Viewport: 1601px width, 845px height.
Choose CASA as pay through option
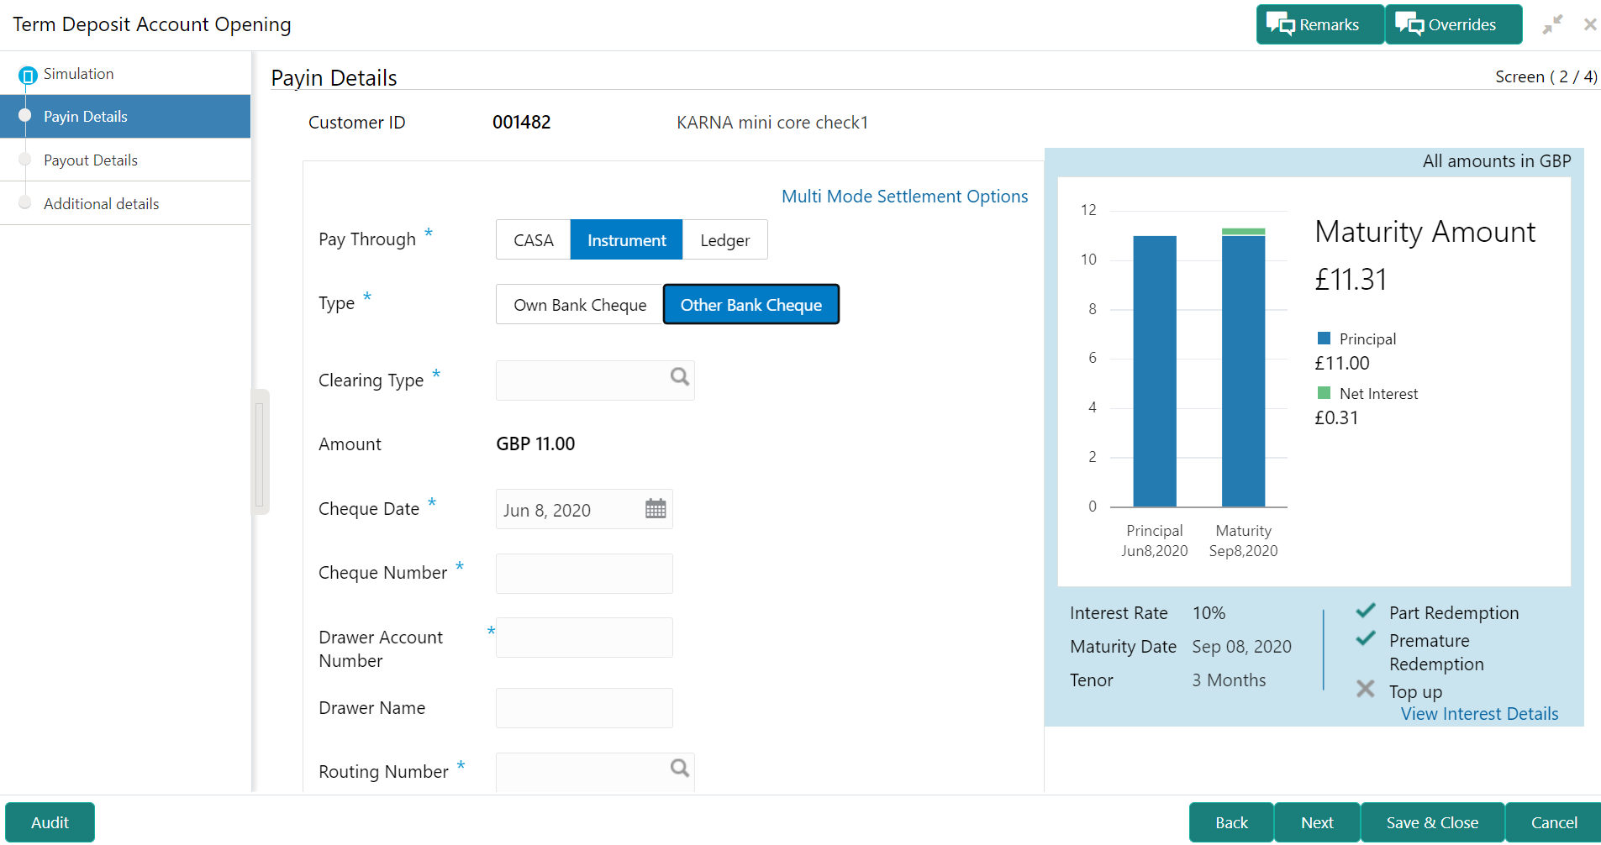(534, 240)
